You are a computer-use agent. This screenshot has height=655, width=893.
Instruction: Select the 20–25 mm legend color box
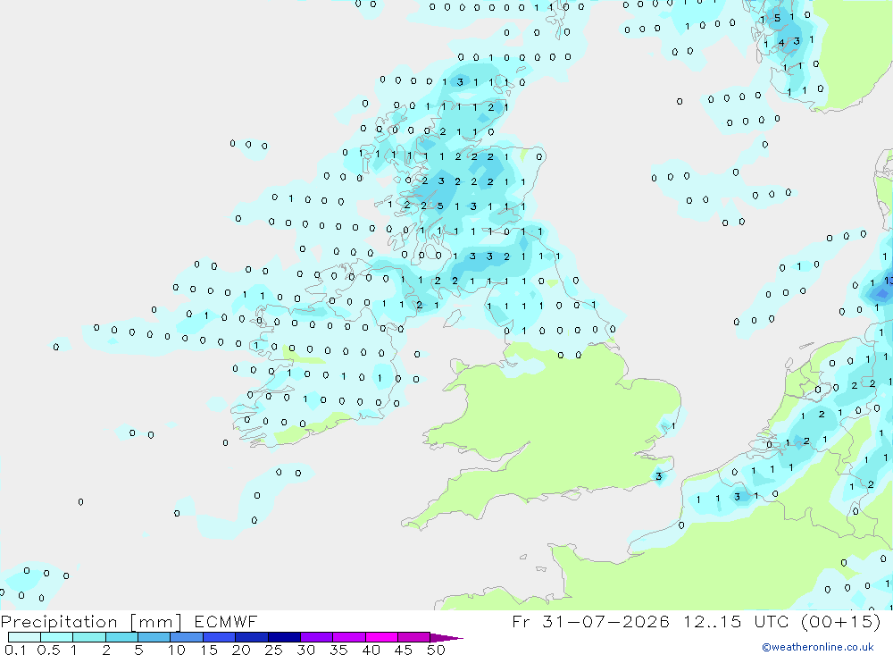coord(251,637)
